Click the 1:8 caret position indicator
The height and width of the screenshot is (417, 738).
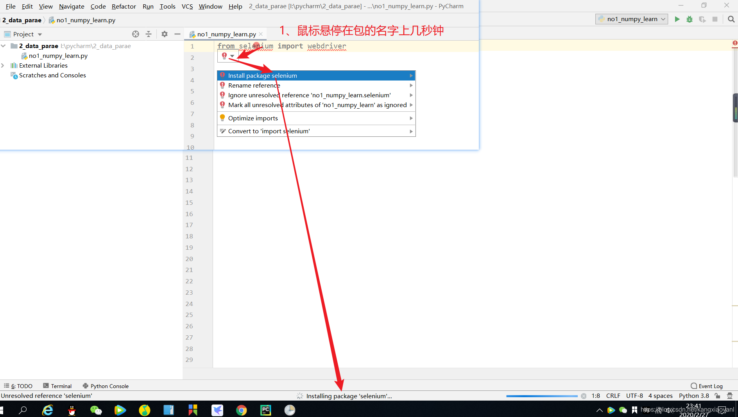coord(596,396)
